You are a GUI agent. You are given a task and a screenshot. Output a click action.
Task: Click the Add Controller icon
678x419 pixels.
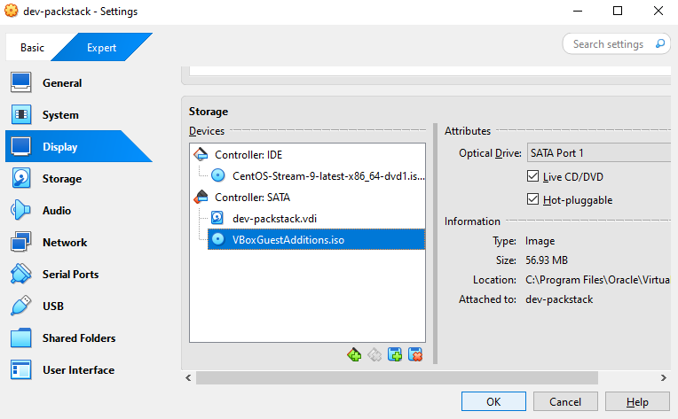pyautogui.click(x=354, y=354)
